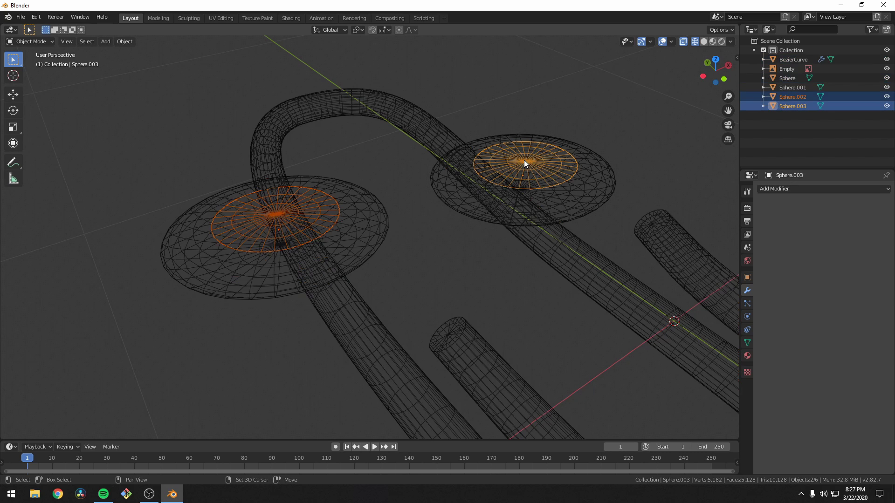The width and height of the screenshot is (895, 503).
Task: Switch to the Shading workspace tab
Action: (x=291, y=18)
